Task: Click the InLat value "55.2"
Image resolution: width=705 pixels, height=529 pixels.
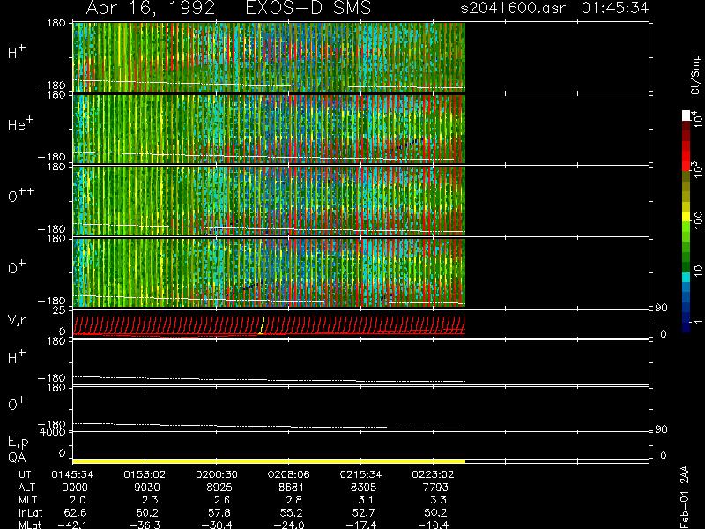Action: click(x=291, y=513)
